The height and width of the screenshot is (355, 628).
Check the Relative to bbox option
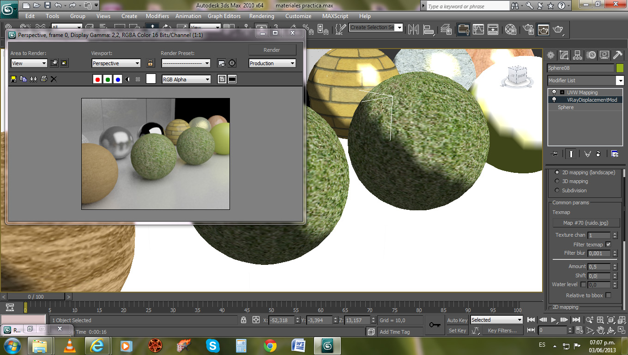click(608, 295)
